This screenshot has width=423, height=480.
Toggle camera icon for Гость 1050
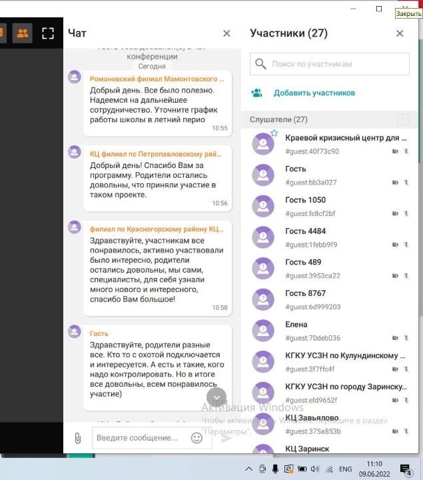click(x=395, y=213)
